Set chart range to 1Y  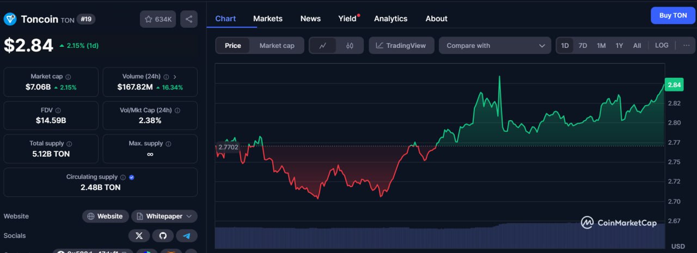coord(619,46)
